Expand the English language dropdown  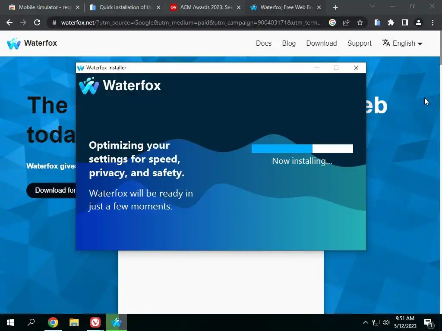pyautogui.click(x=407, y=44)
